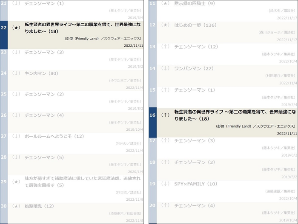This screenshot has width=298, height=224.
Task: Click the 村田雄介/集英社 credit line
Action: [x=280, y=76]
